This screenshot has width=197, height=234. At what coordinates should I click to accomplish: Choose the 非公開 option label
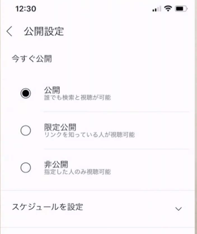tap(56, 164)
